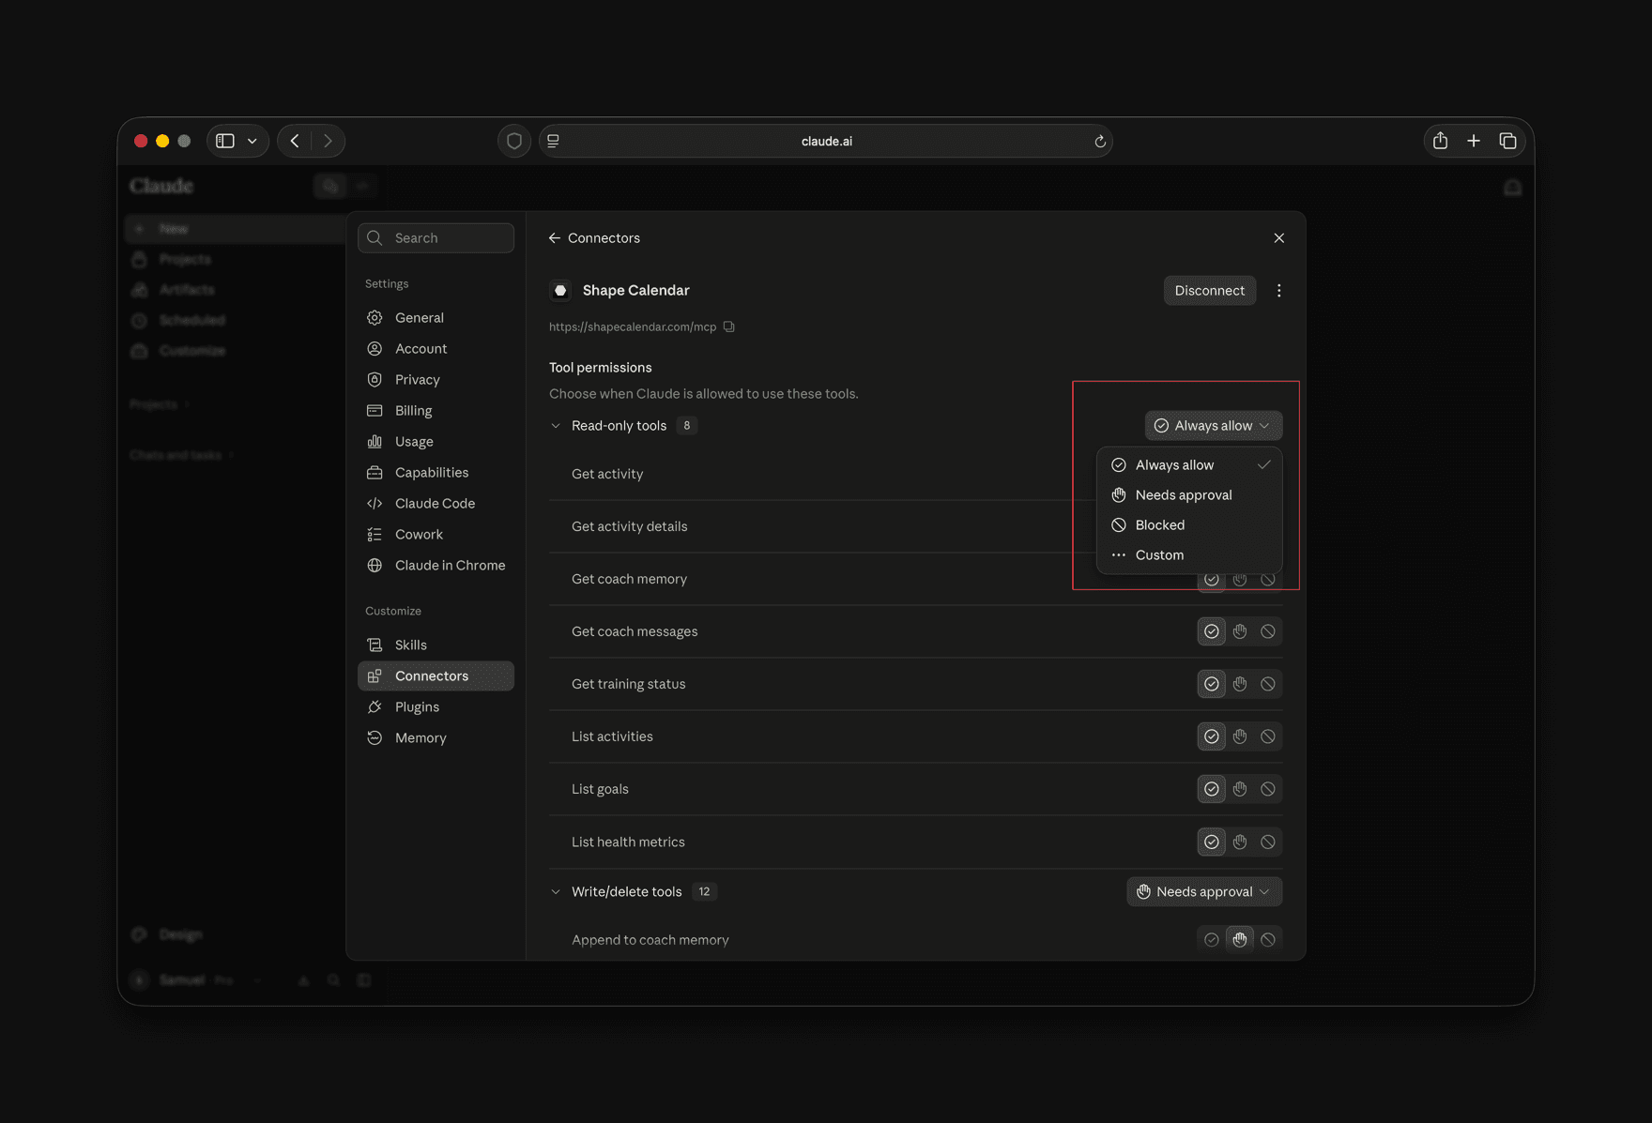Open Memory settings

(x=436, y=737)
